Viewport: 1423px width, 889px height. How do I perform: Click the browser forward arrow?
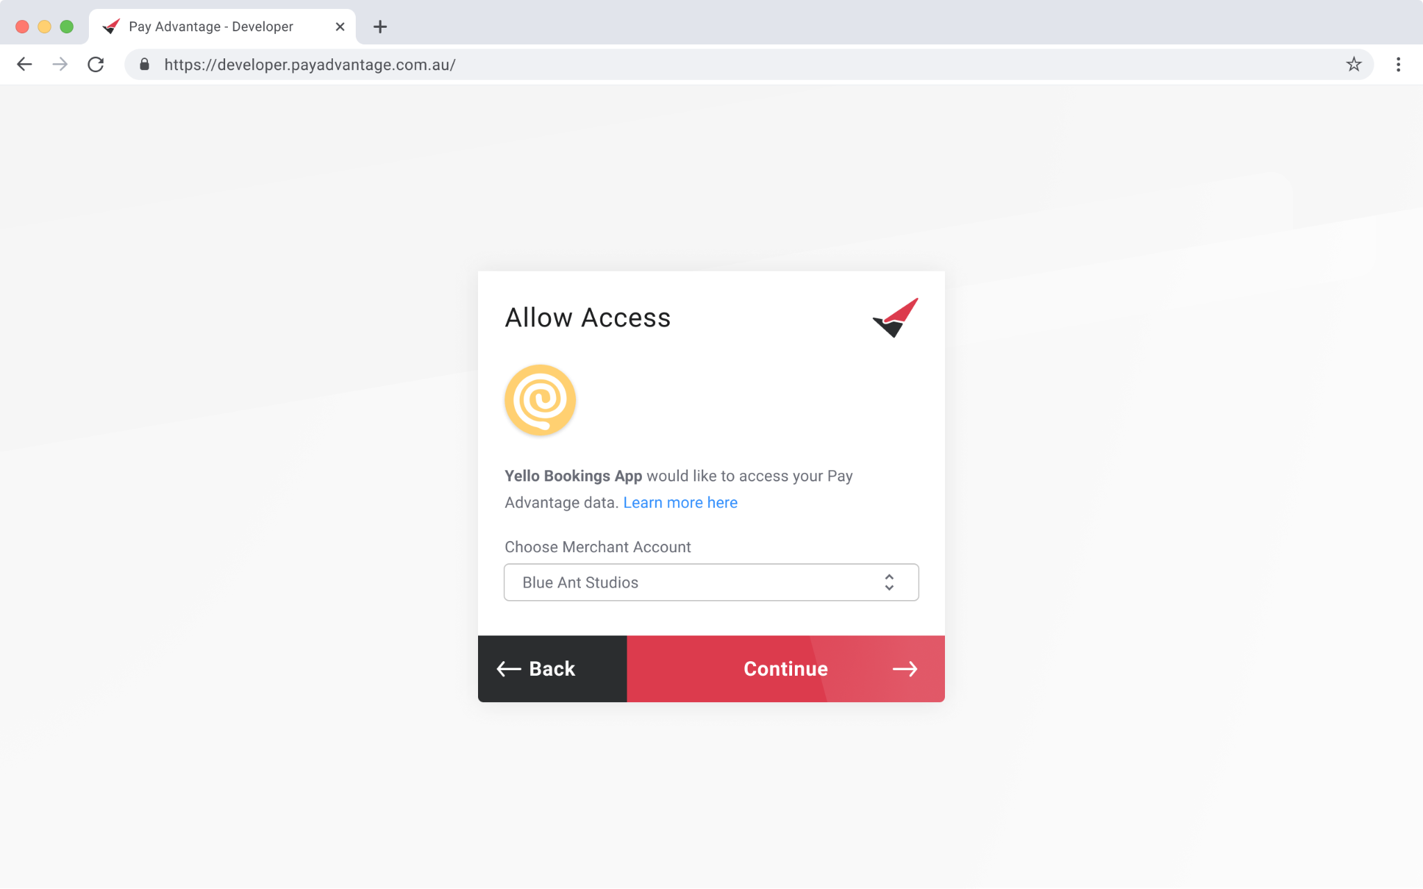(x=60, y=65)
